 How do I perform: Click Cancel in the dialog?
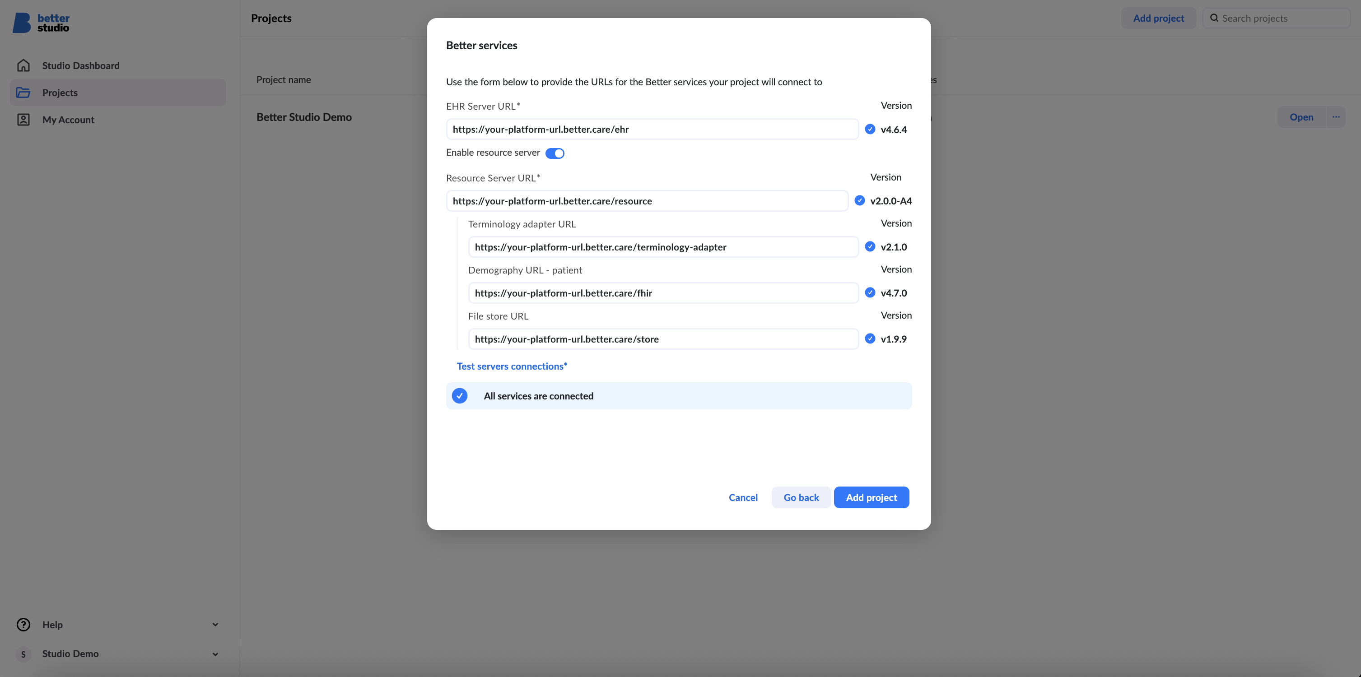click(x=743, y=497)
